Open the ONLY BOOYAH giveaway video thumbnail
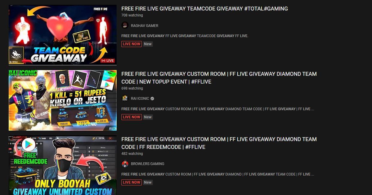Viewport: 372px width, 195px height. [63, 165]
